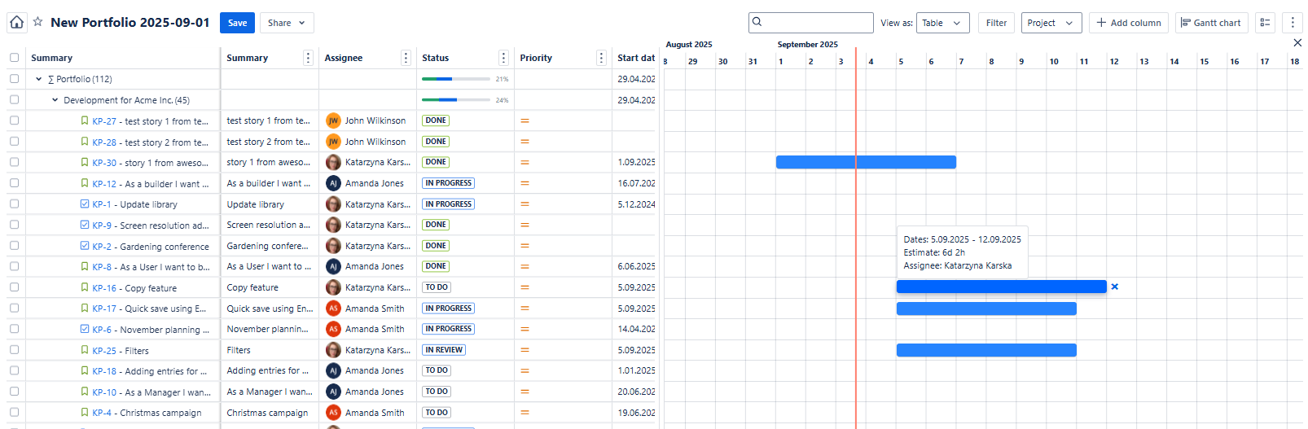This screenshot has width=1308, height=429.
Task: Open the three-dot more options menu
Action: [1292, 23]
